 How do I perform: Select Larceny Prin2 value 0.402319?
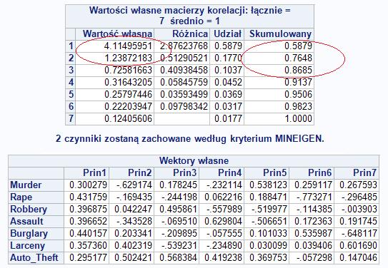click(133, 245)
